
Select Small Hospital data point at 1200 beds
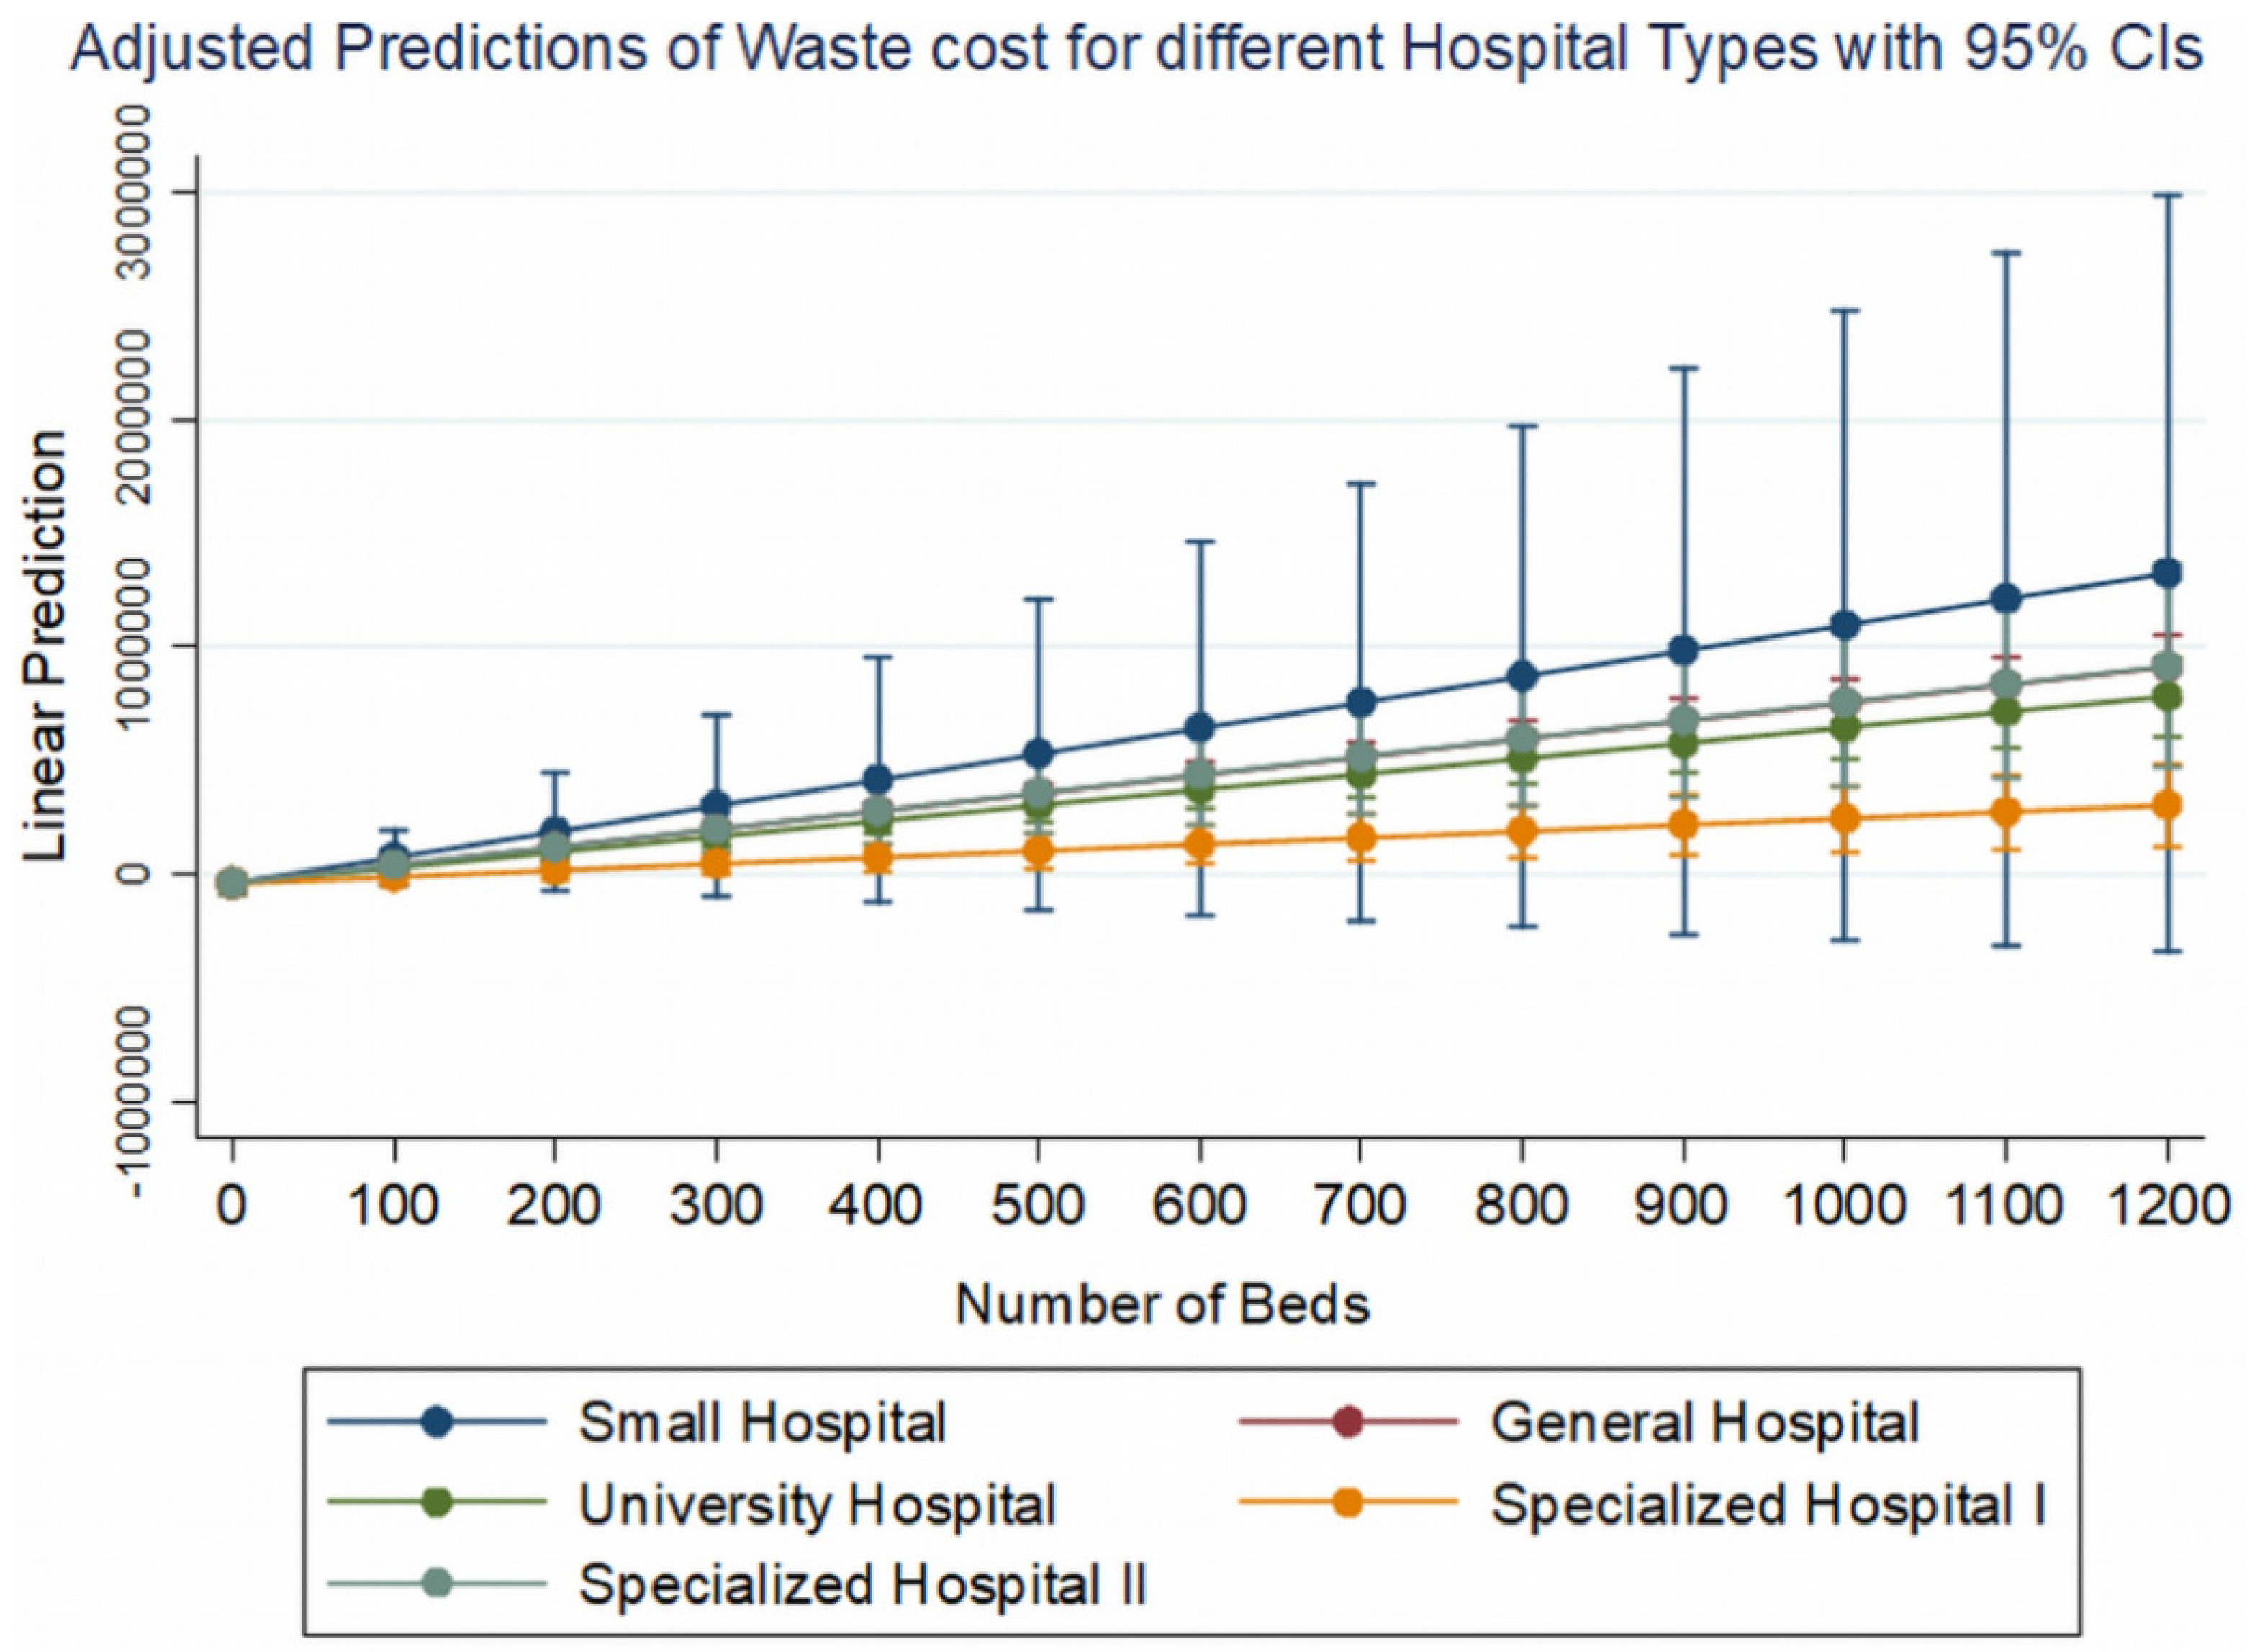2166,573
